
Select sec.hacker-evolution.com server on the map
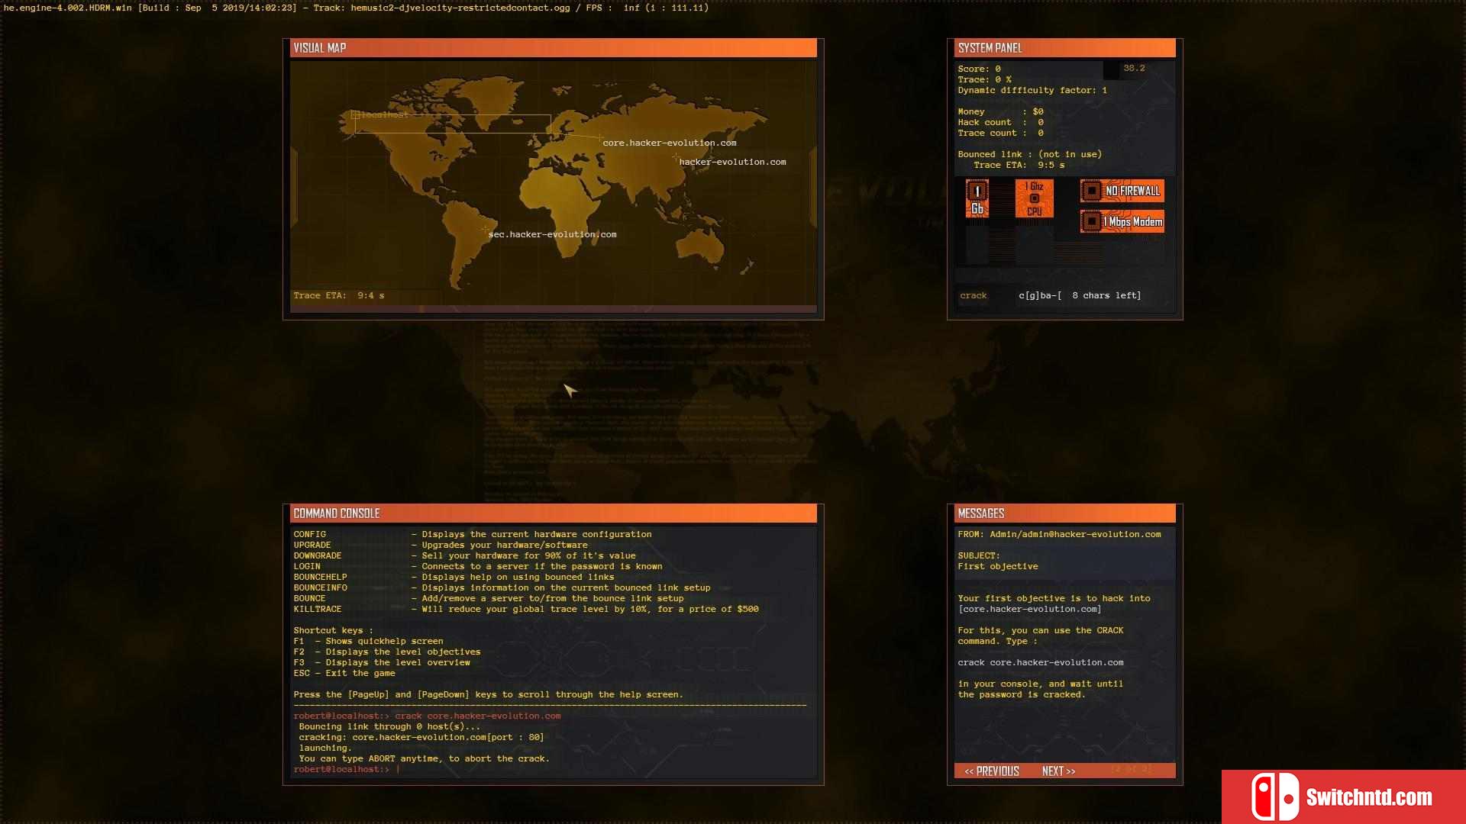552,234
